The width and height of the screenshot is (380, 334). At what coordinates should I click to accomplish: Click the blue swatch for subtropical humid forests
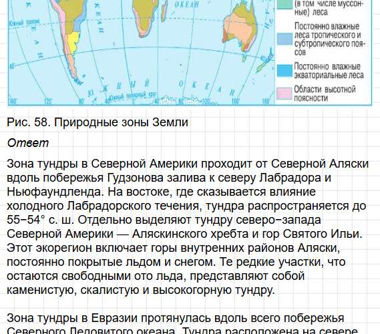coord(284,39)
